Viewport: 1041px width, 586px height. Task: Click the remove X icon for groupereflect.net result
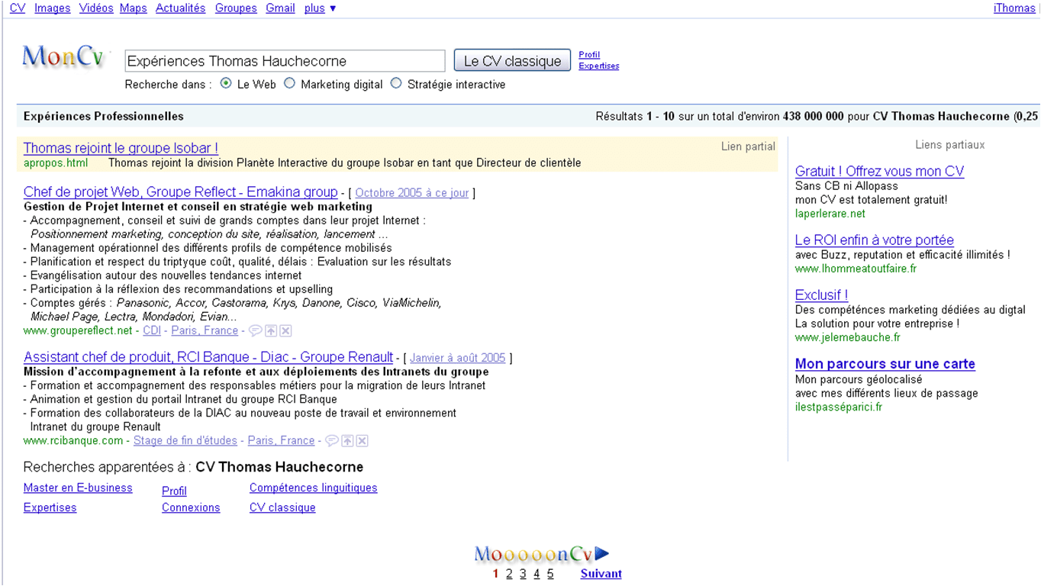[285, 331]
